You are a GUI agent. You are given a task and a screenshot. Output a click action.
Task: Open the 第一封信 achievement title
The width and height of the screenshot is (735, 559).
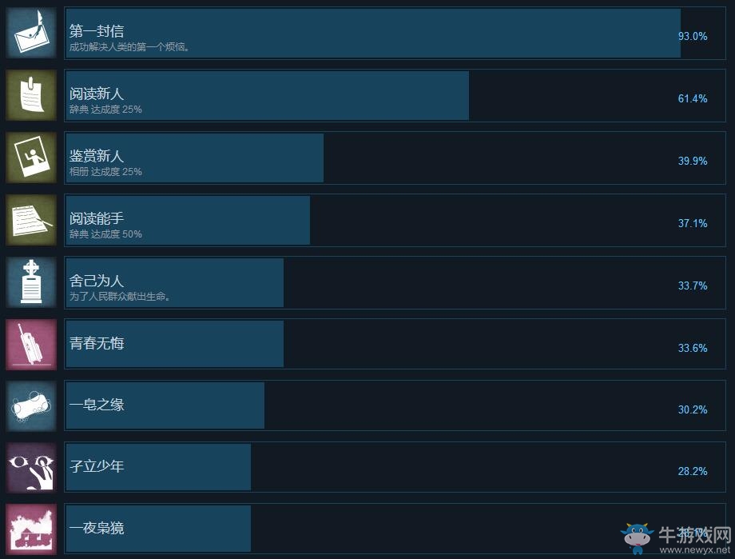click(97, 31)
